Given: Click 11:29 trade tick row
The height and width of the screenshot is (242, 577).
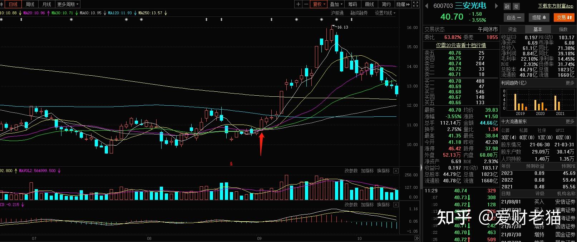Looking at the screenshot, I should (461, 191).
